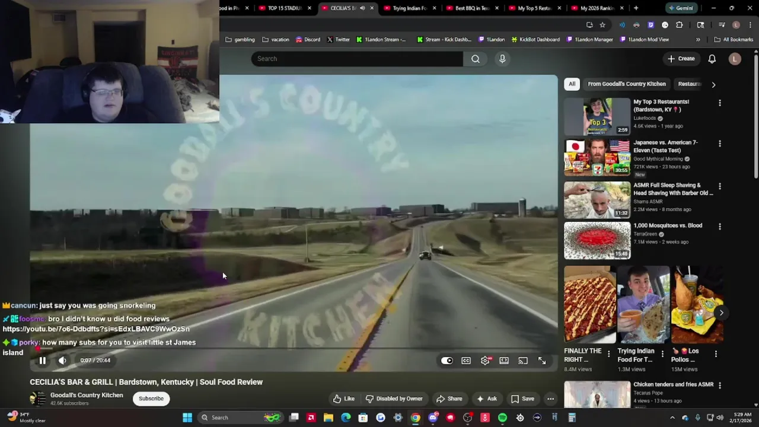This screenshot has height=427, width=759.
Task: Enter fullscreen mode
Action: pos(542,361)
